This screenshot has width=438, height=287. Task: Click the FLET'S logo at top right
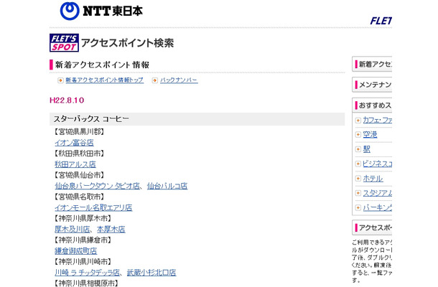click(x=381, y=21)
